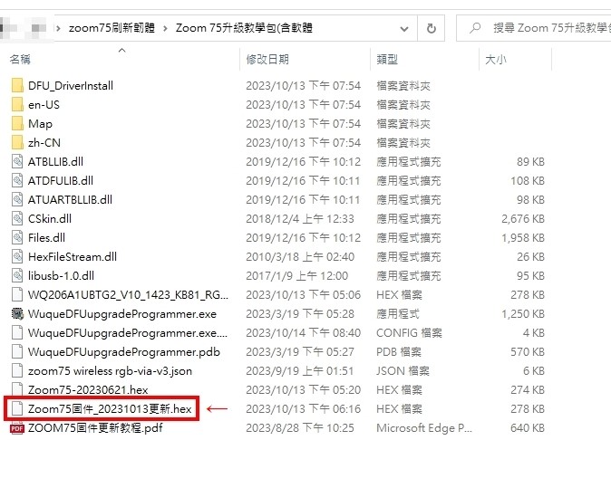Viewport: 611px width, 488px height.
Task: Click the DFU_DriverInstall folder icon
Action: click(x=16, y=85)
